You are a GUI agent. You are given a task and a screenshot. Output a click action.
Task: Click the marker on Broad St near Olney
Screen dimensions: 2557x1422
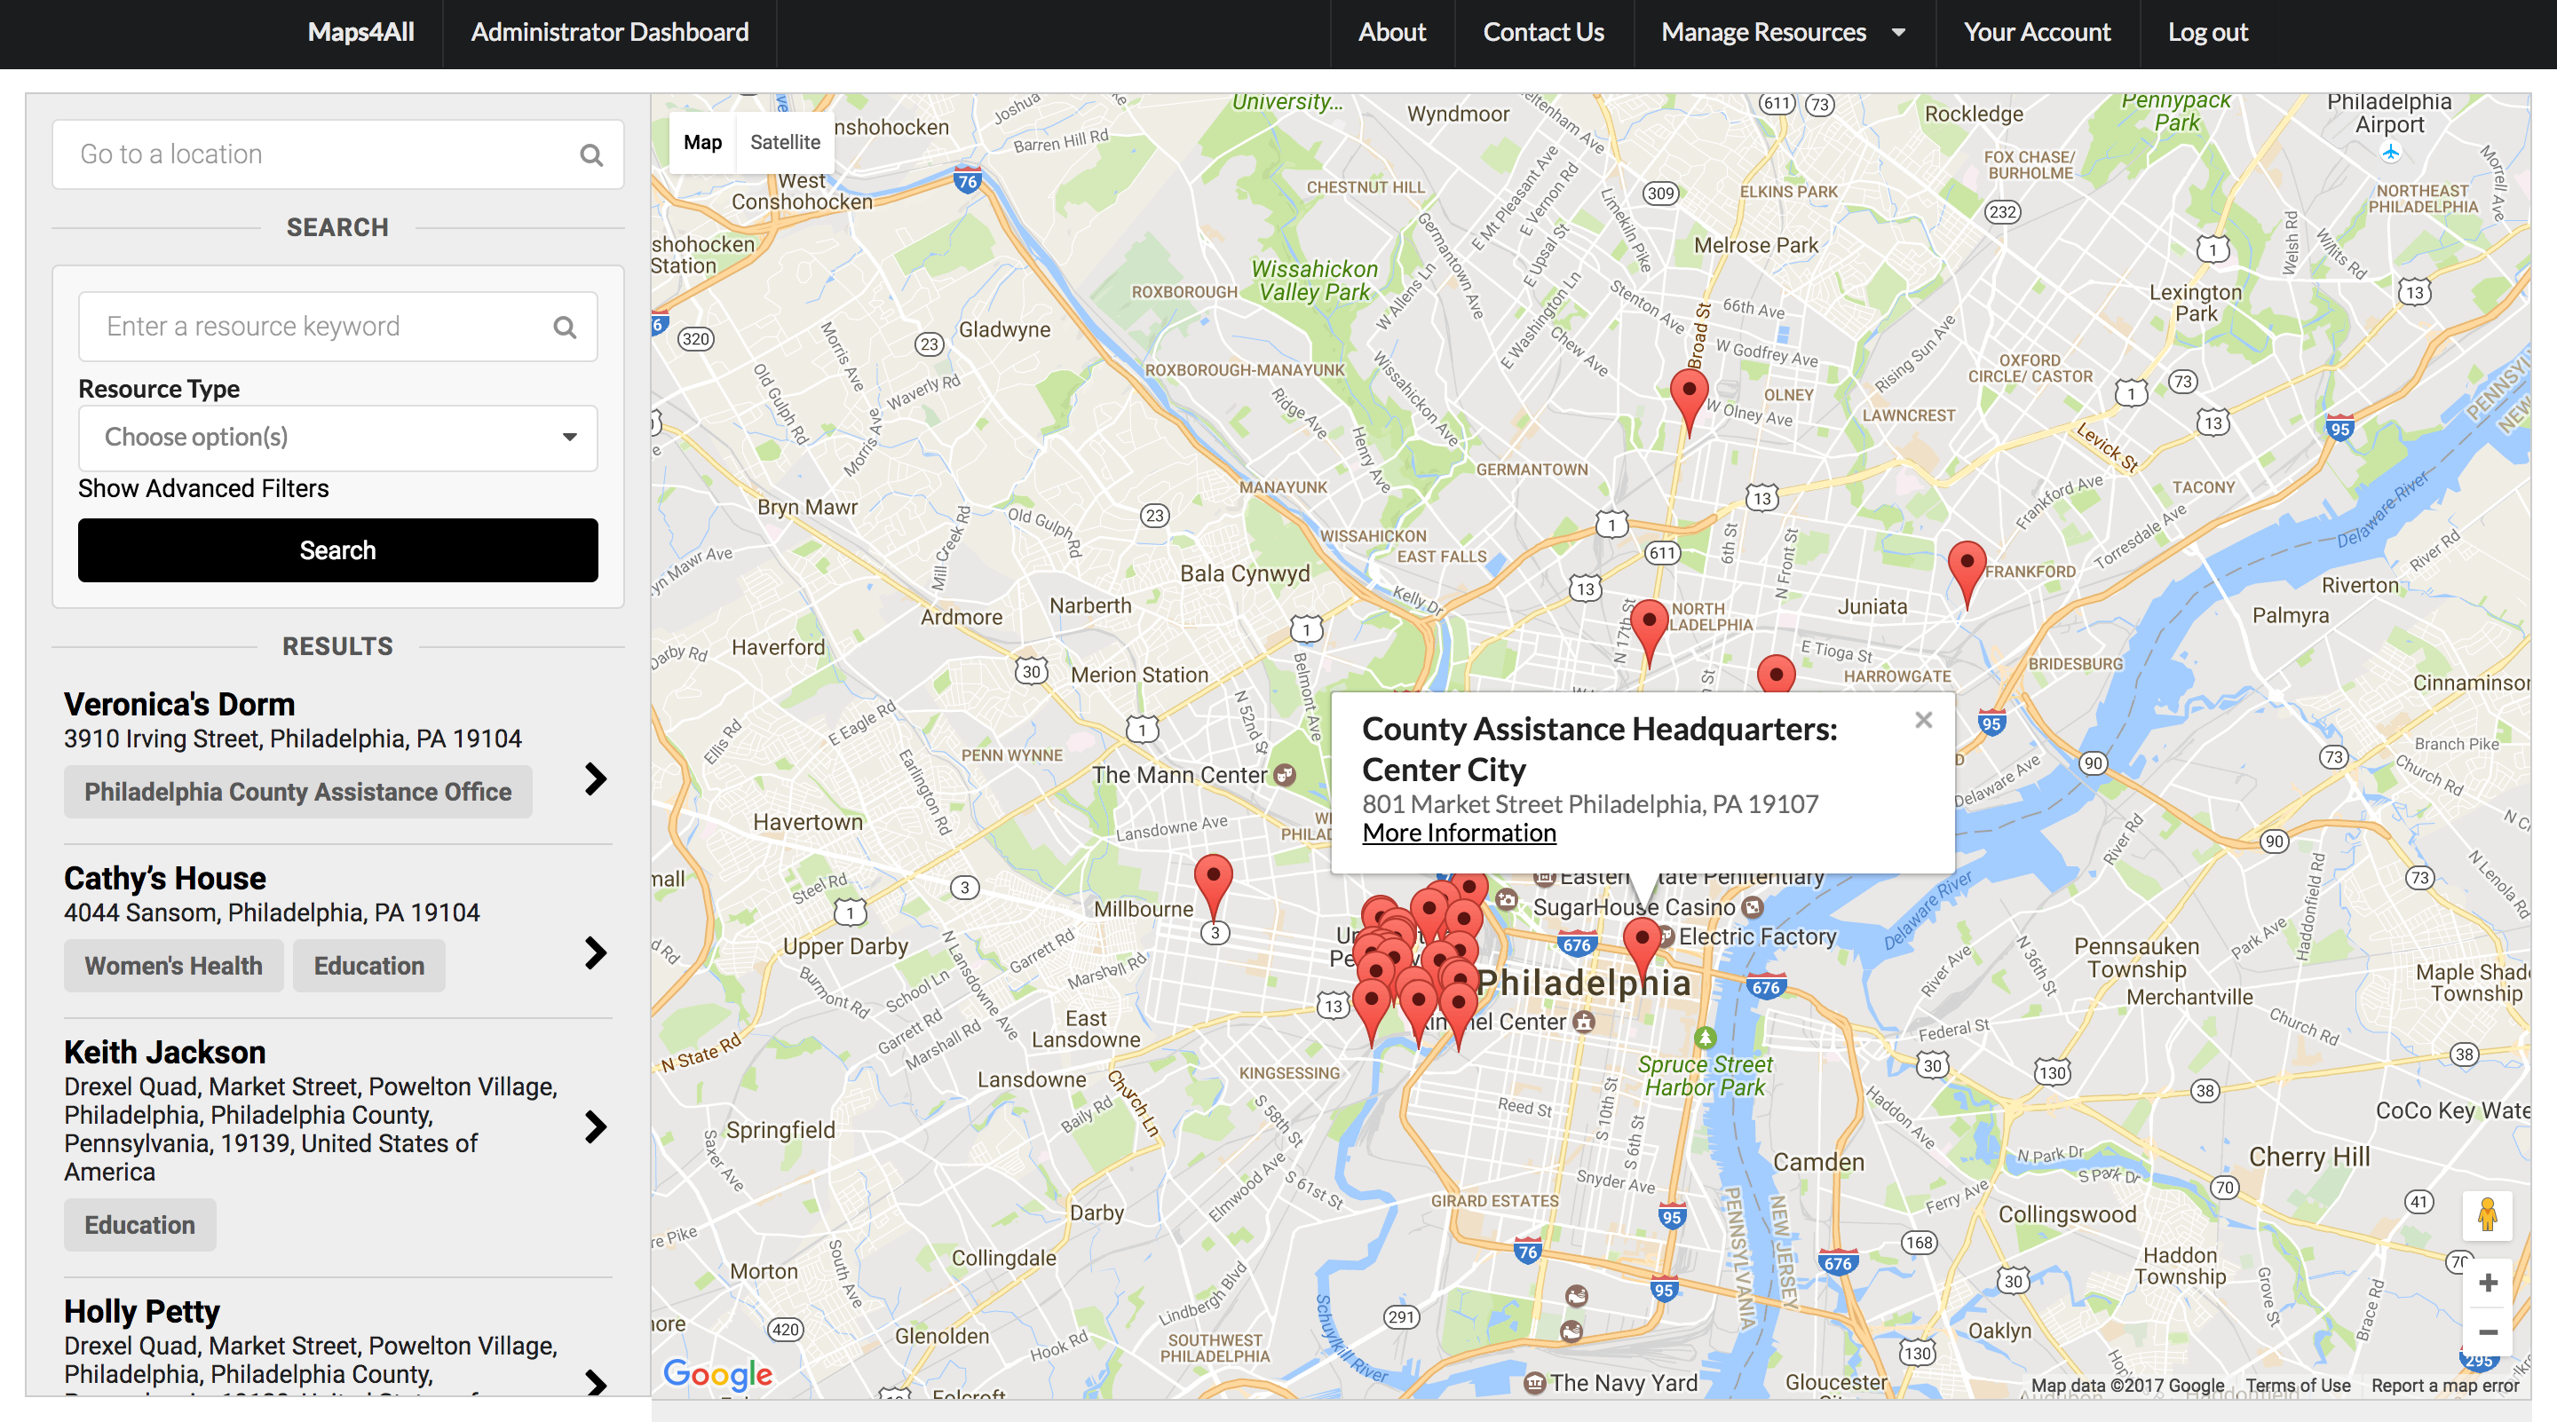[1688, 394]
